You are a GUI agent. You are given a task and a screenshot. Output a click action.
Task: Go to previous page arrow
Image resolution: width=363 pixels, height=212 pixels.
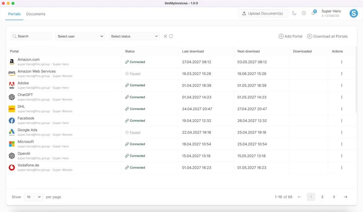[299, 197]
